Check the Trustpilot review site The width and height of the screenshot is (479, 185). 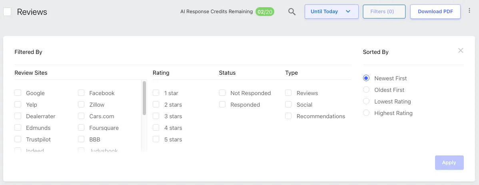(18, 139)
